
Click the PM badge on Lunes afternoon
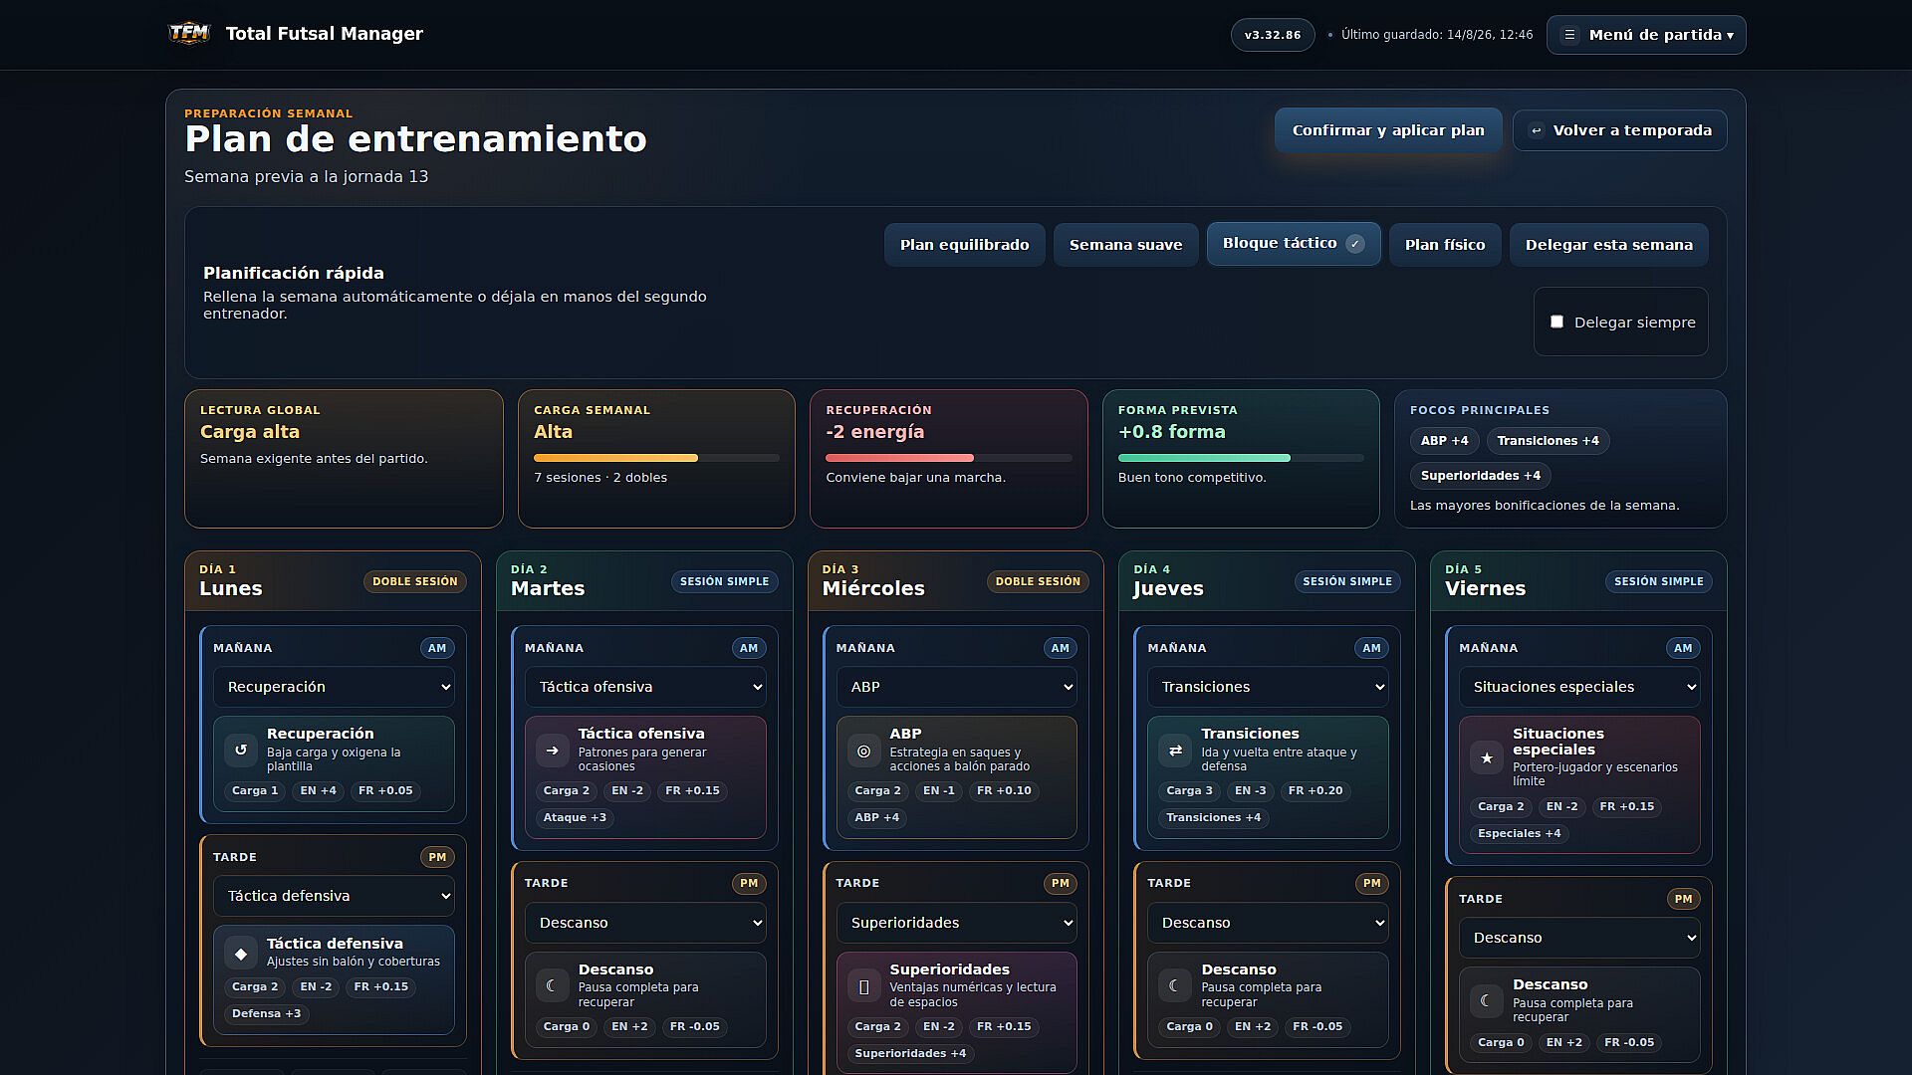[x=437, y=857]
